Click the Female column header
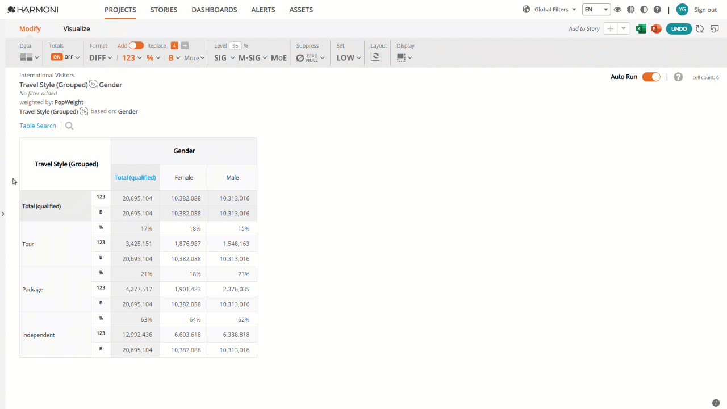The image size is (727, 409). pos(184,177)
